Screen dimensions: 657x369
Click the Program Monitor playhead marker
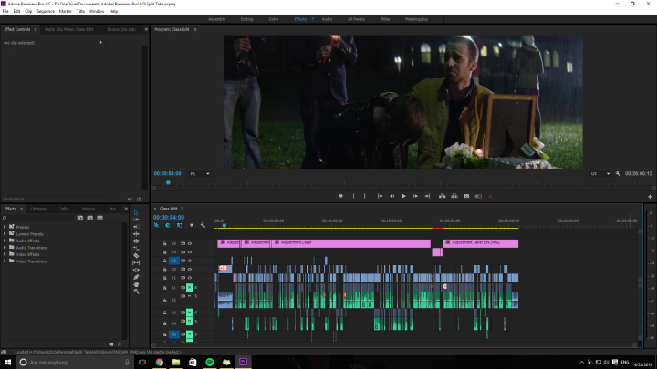click(x=168, y=183)
